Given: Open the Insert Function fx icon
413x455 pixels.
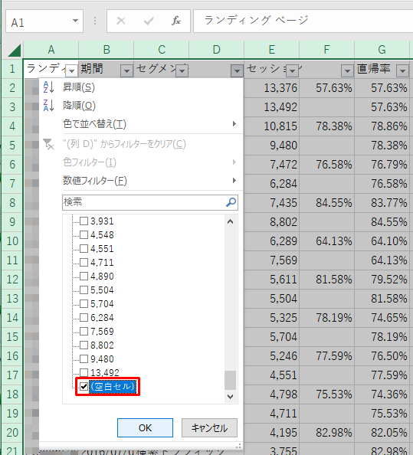Looking at the screenshot, I should coord(176,21).
